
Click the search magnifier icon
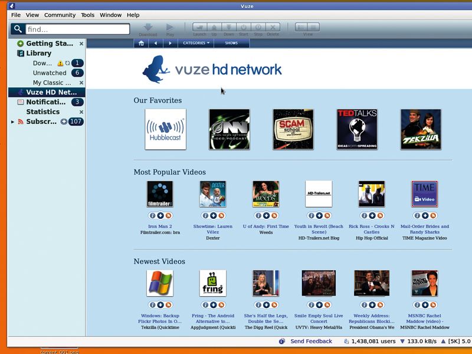[18, 29]
